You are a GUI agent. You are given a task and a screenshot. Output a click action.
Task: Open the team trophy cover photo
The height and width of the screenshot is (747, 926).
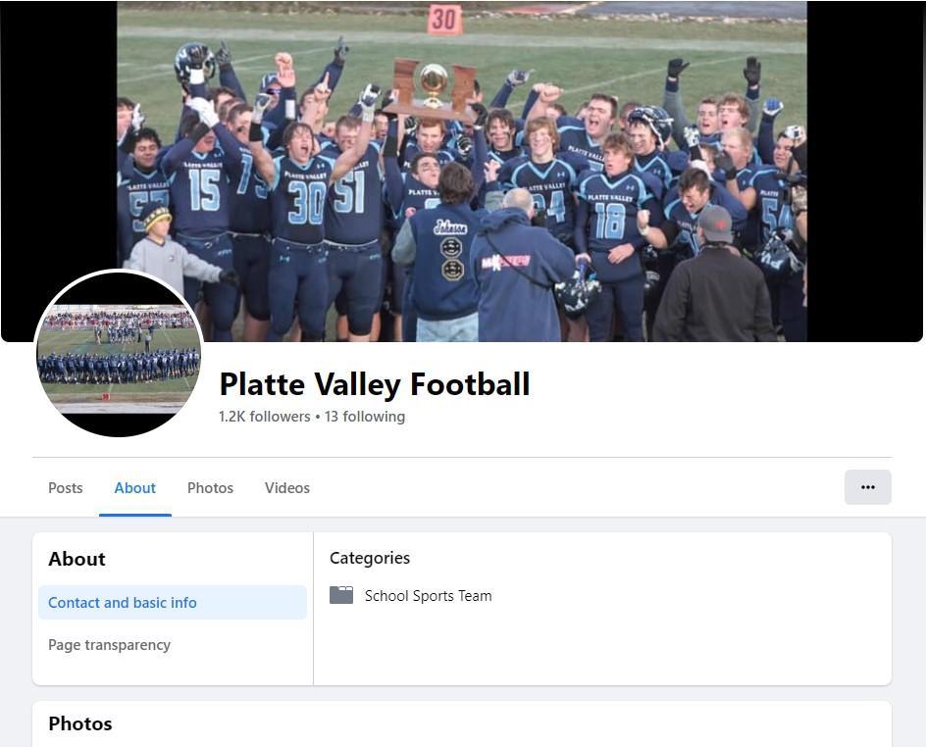pos(462,172)
